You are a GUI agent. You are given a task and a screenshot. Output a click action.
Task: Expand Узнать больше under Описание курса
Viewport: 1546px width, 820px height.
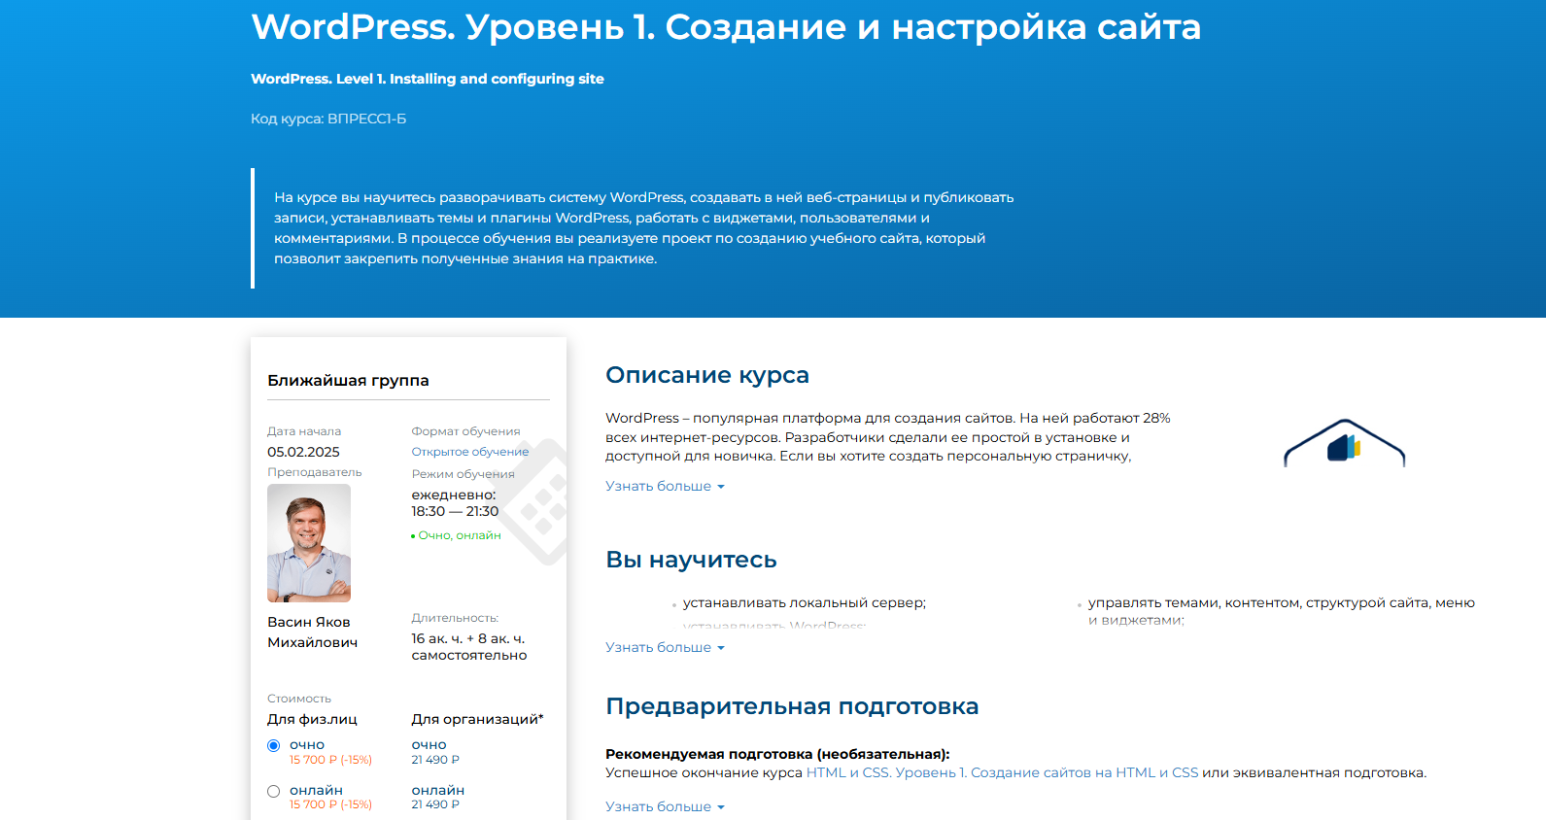click(665, 486)
